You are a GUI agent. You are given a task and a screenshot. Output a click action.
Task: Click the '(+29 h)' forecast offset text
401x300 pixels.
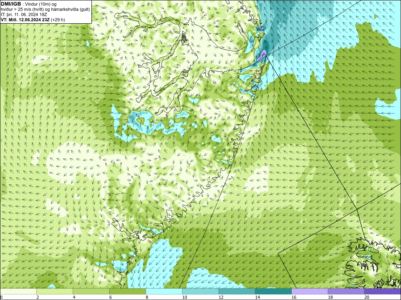[x=58, y=20]
